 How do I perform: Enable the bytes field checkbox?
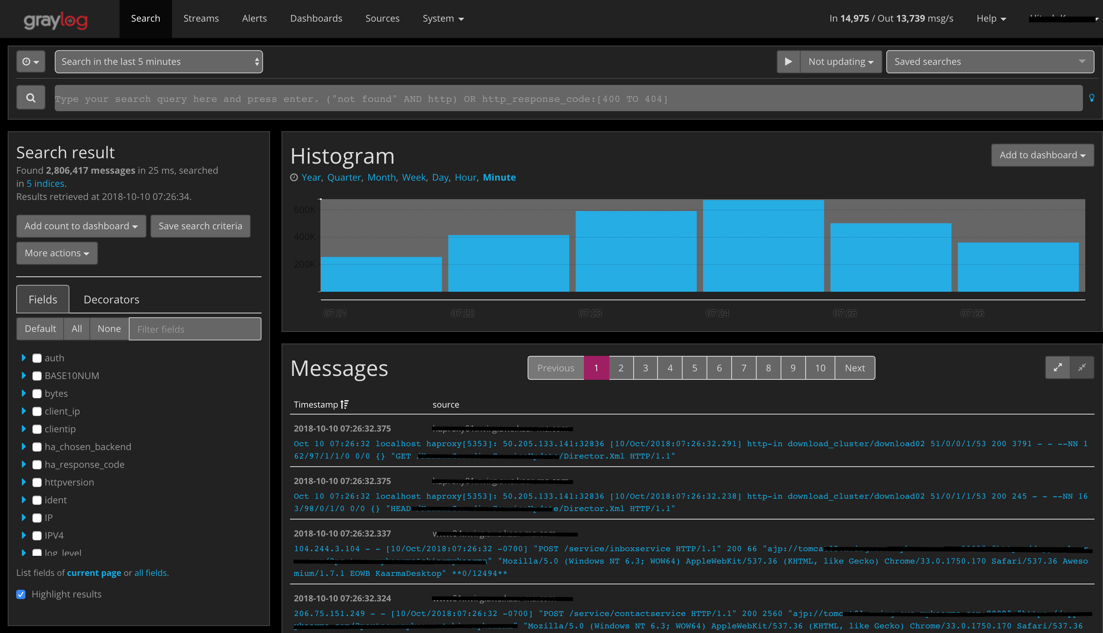point(37,393)
